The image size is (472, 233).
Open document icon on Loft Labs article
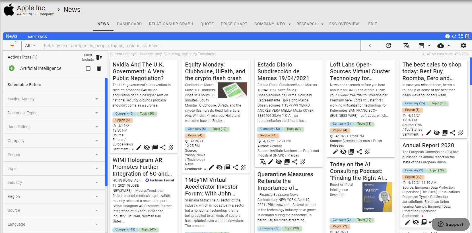[x=351, y=152]
